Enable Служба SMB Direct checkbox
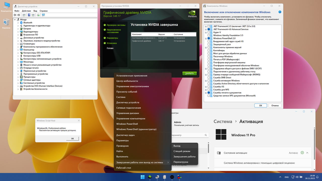322x181 pixels. (x=209, y=78)
